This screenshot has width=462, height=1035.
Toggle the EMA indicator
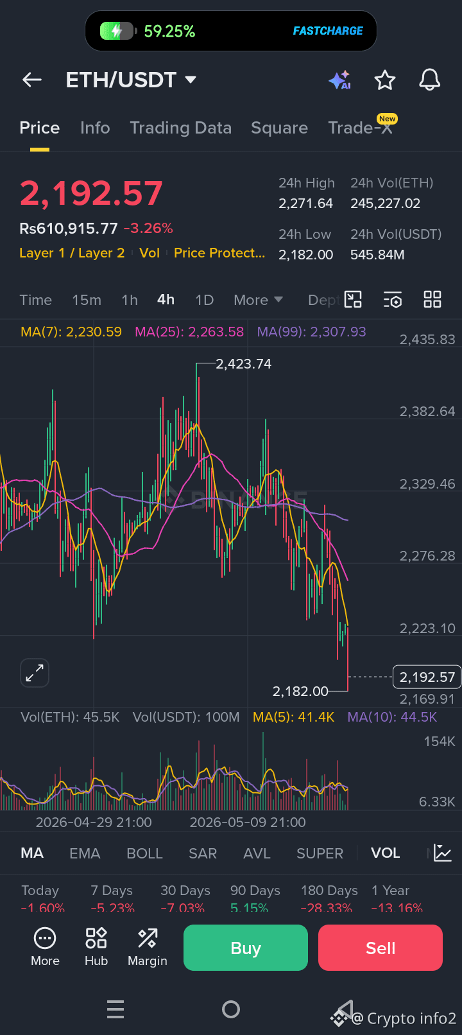pyautogui.click(x=85, y=853)
